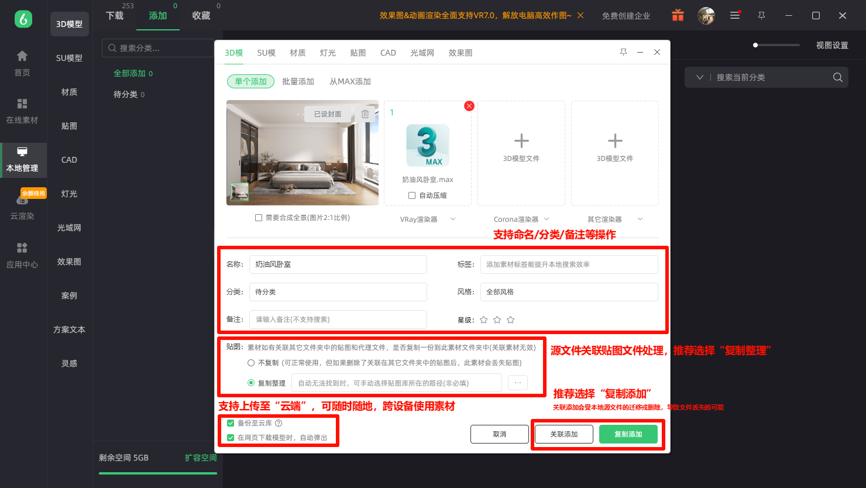866x488 pixels.
Task: Open the hamburger menu icon in title bar
Action: pos(735,16)
